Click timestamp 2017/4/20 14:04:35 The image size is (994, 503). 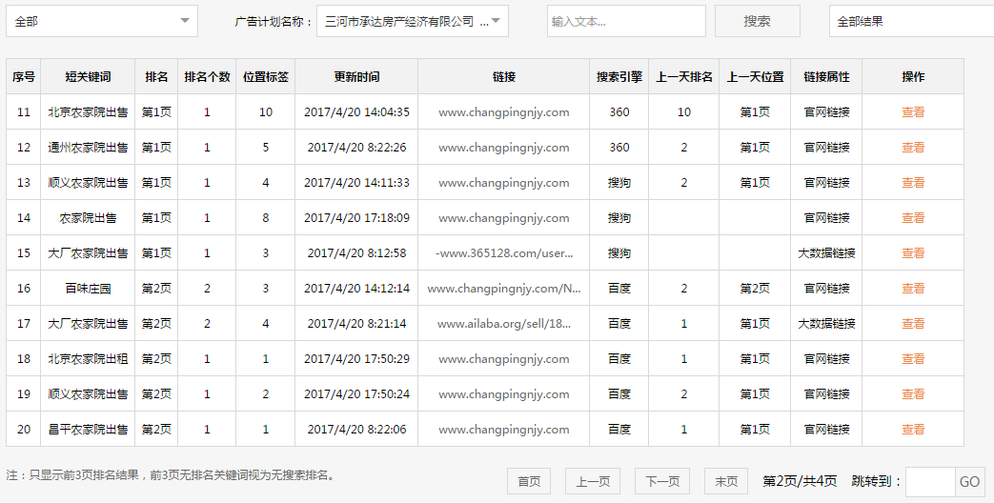click(x=356, y=112)
